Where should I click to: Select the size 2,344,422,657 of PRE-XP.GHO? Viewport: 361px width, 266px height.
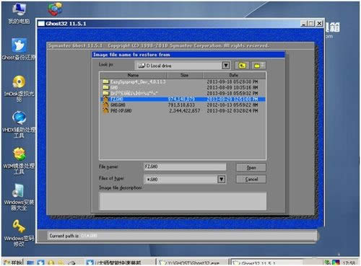[x=184, y=110]
